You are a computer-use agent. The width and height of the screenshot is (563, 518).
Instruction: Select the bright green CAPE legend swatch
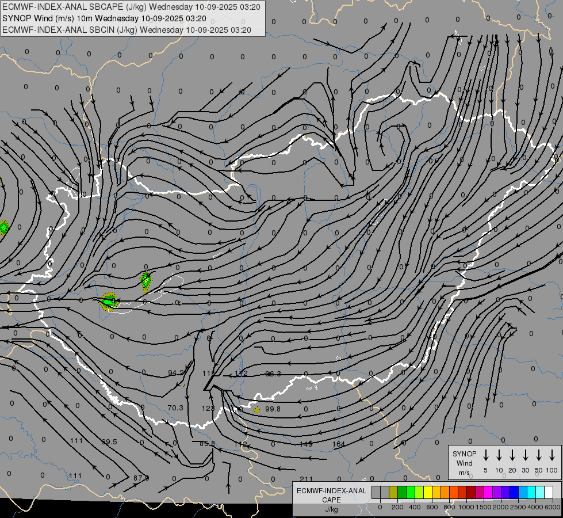click(411, 492)
